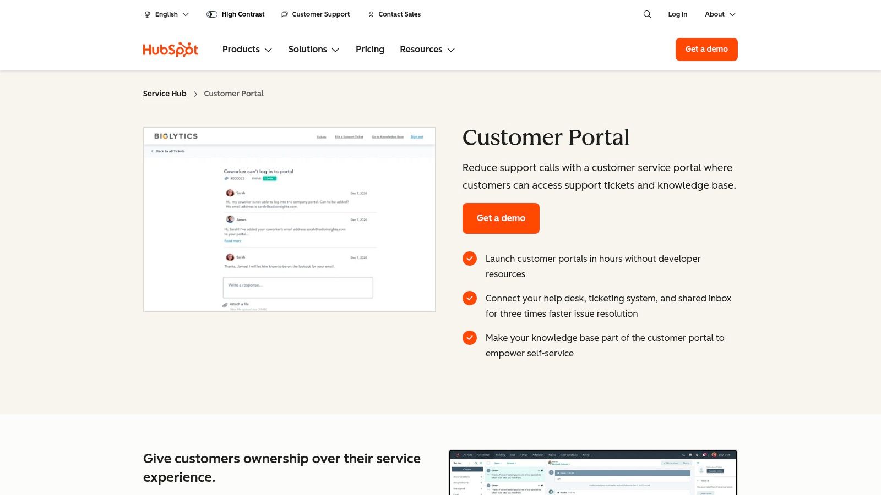The image size is (881, 495).
Task: Click the Customer Support chat bubble icon
Action: point(284,14)
